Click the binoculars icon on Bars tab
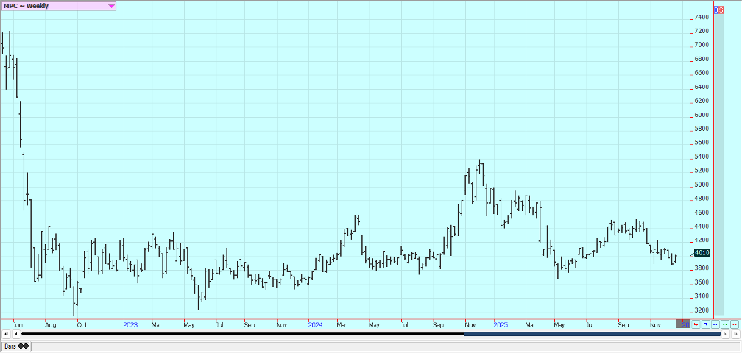742x353 pixels. (x=24, y=346)
